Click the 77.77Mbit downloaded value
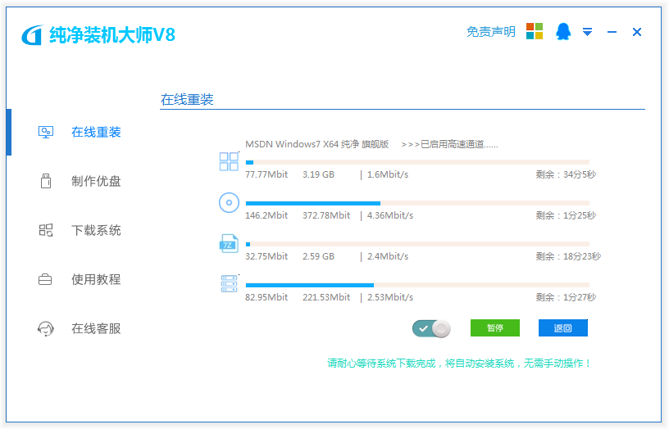Viewport: 669px width, 429px height. point(266,174)
